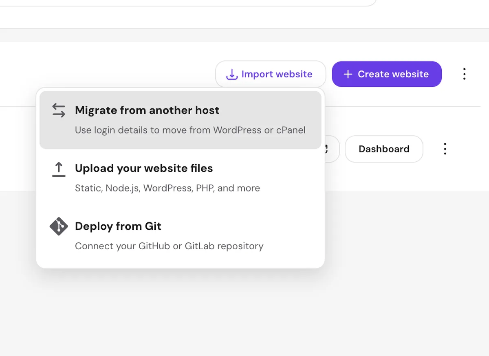Open the three-dot menu next to Dashboard

pyautogui.click(x=445, y=149)
